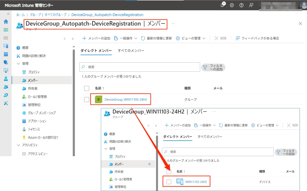Viewport: 307px width, 191px height.
Task: Open the settings gear in header
Action: (232, 5)
